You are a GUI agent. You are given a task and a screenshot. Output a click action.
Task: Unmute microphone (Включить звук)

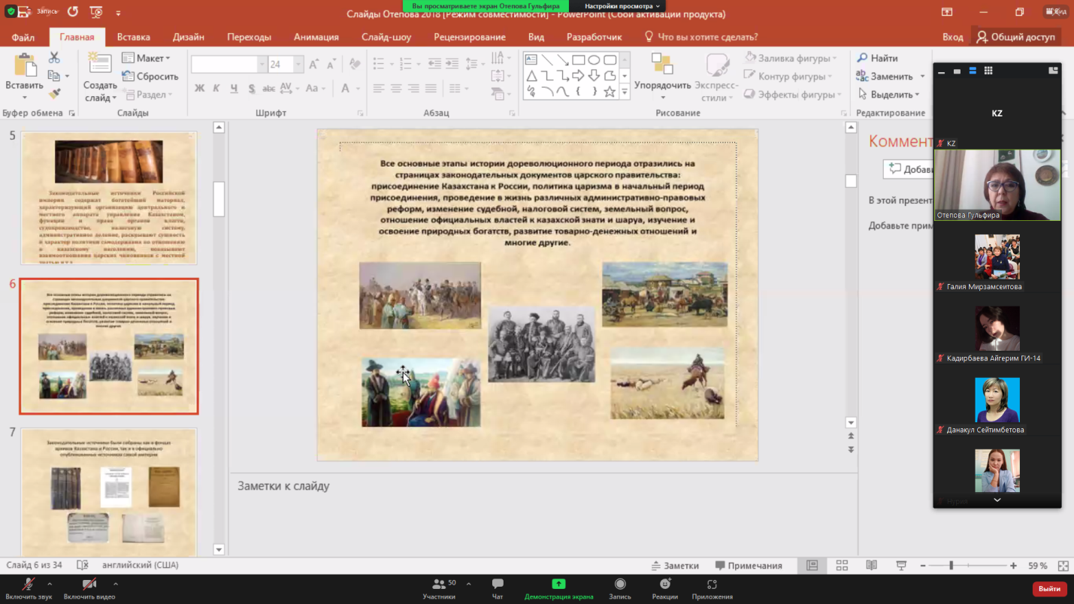coord(29,585)
